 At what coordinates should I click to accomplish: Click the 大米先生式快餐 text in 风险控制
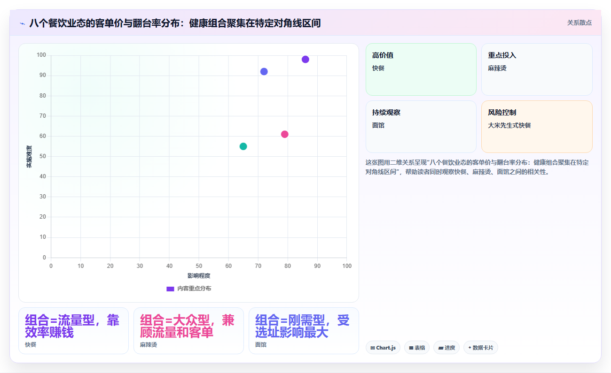(x=509, y=125)
